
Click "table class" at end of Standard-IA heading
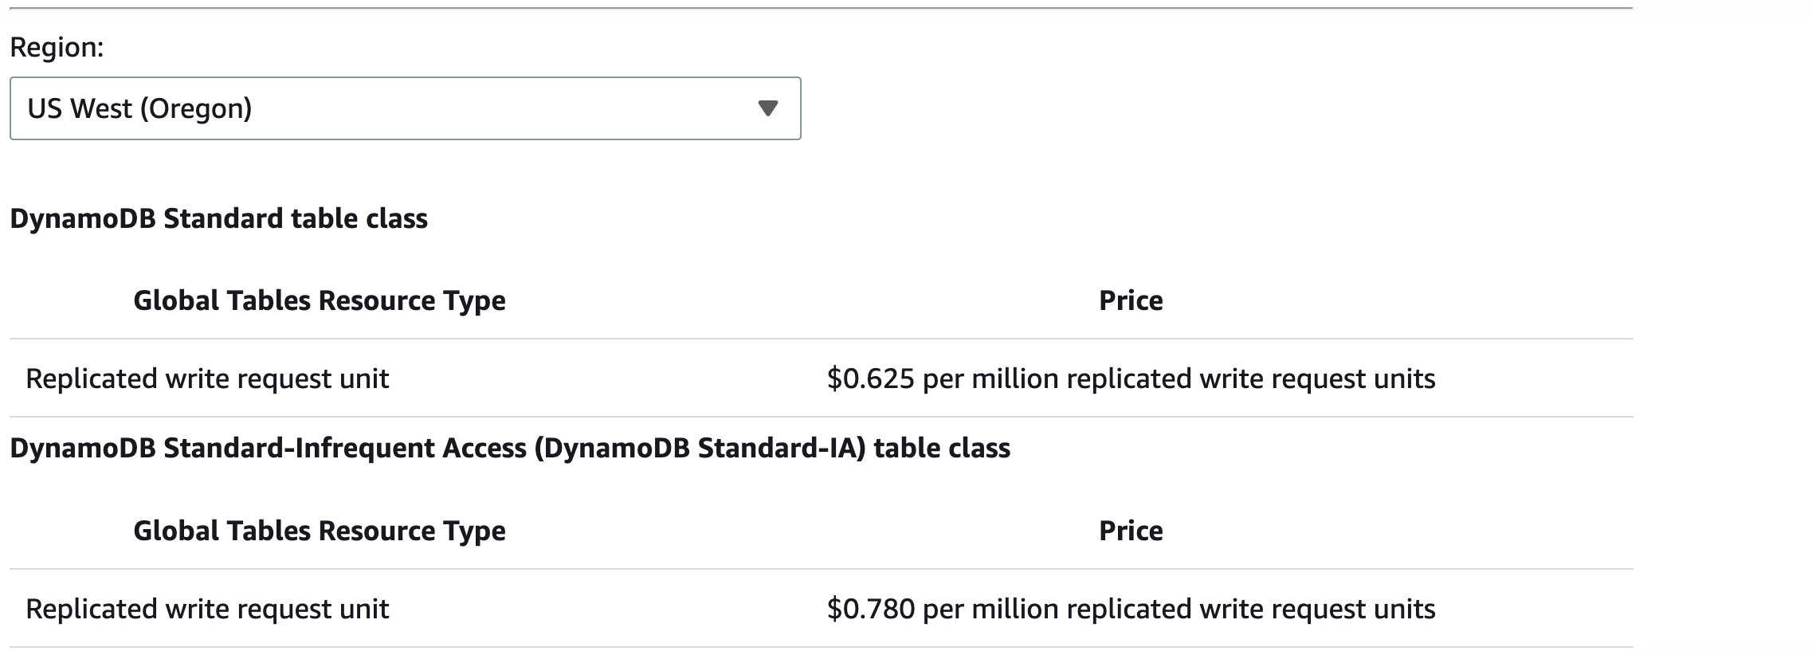pos(942,448)
